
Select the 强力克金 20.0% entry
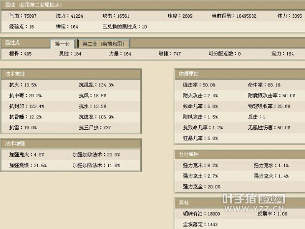tap(201, 187)
